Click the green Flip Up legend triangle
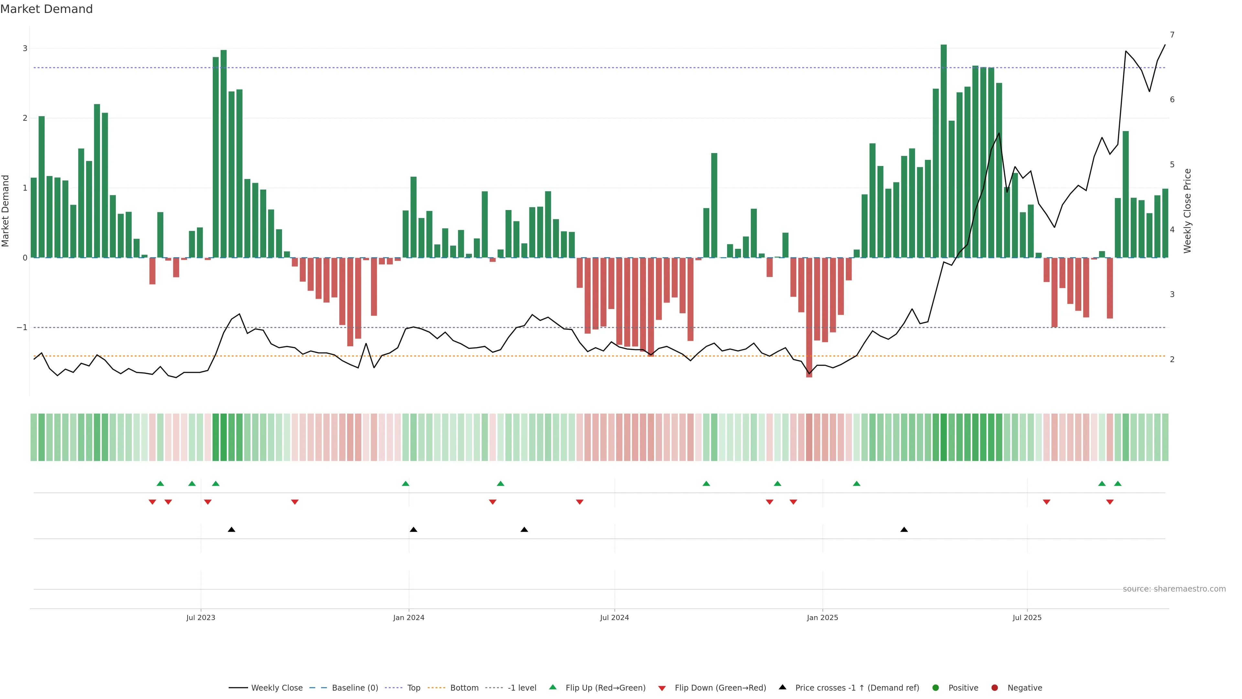This screenshot has width=1242, height=699. click(553, 687)
